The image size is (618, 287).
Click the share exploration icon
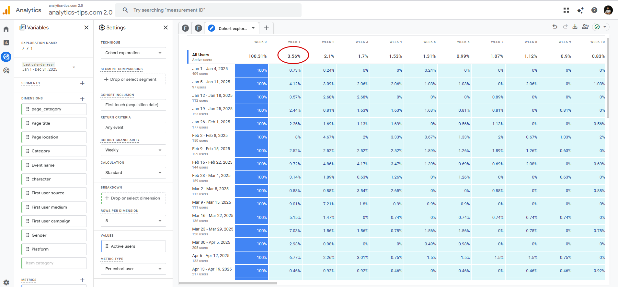(x=585, y=27)
